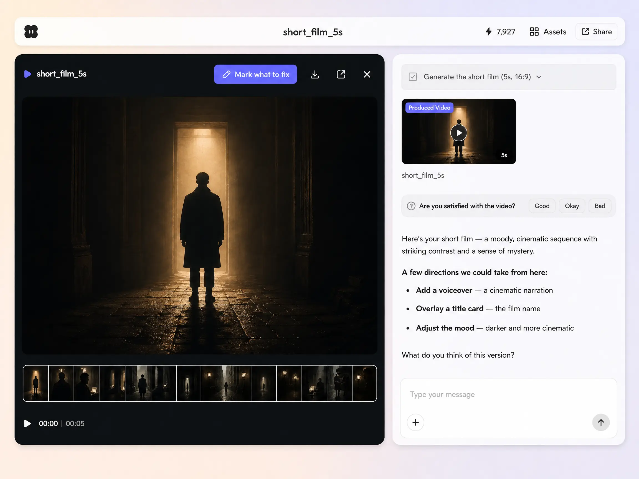Click Mark what to fix button
The image size is (639, 479).
(255, 74)
